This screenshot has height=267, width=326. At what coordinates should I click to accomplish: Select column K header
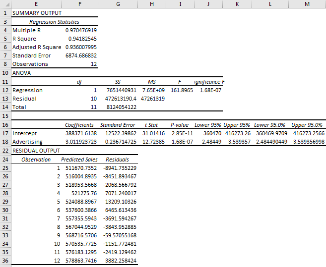pos(237,4)
